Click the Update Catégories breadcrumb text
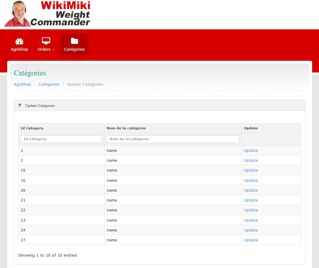Viewport: 319px width, 268px height. (85, 84)
